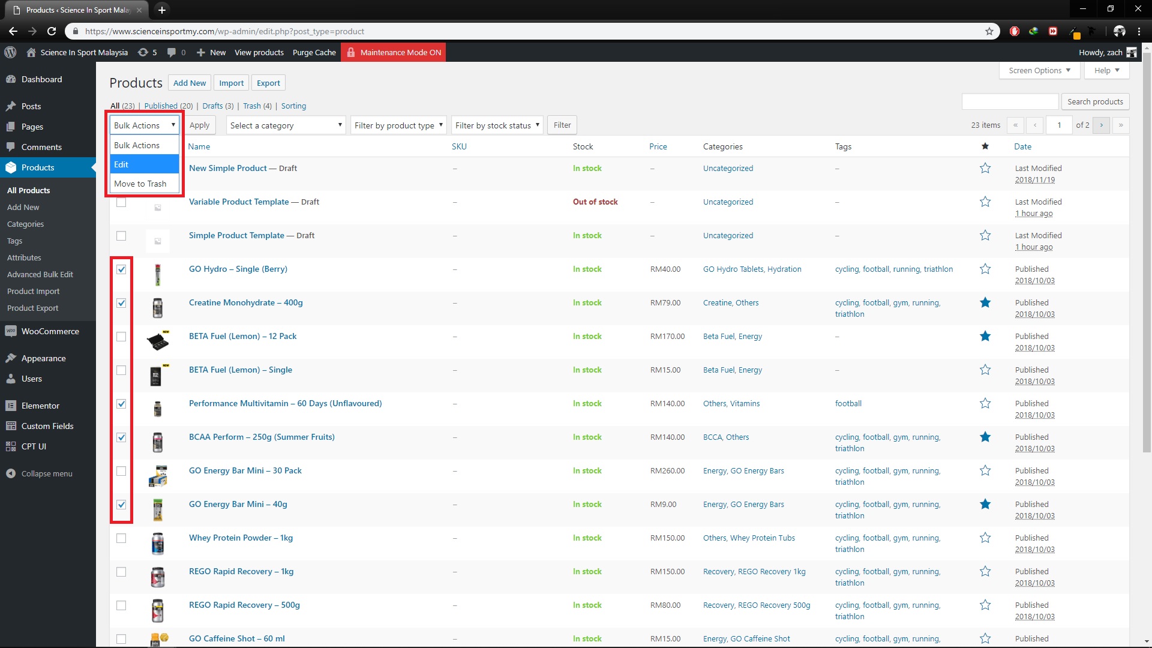Toggle featured star for GO Hydro Single (Berry)

985,269
